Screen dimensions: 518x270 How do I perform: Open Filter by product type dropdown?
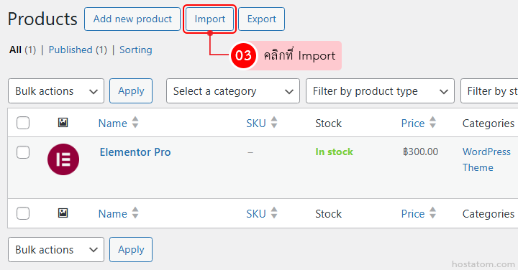pos(380,91)
